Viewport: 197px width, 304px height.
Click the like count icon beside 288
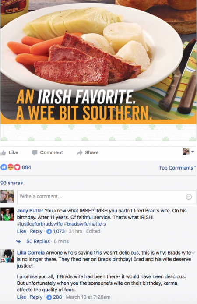tap(49, 297)
